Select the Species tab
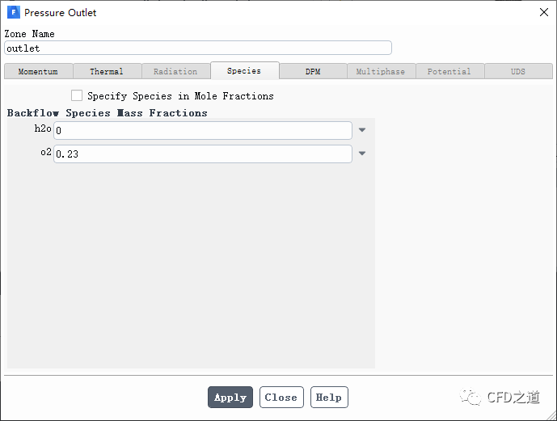The width and height of the screenshot is (557, 421). 244,70
